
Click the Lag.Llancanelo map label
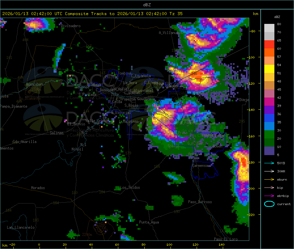[21, 227]
